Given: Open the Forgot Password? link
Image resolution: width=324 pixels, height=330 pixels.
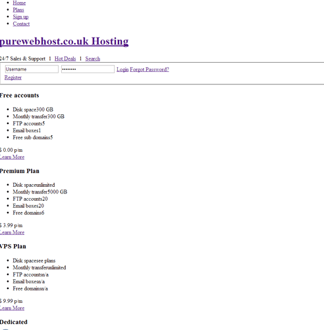Looking at the screenshot, I should tap(149, 69).
